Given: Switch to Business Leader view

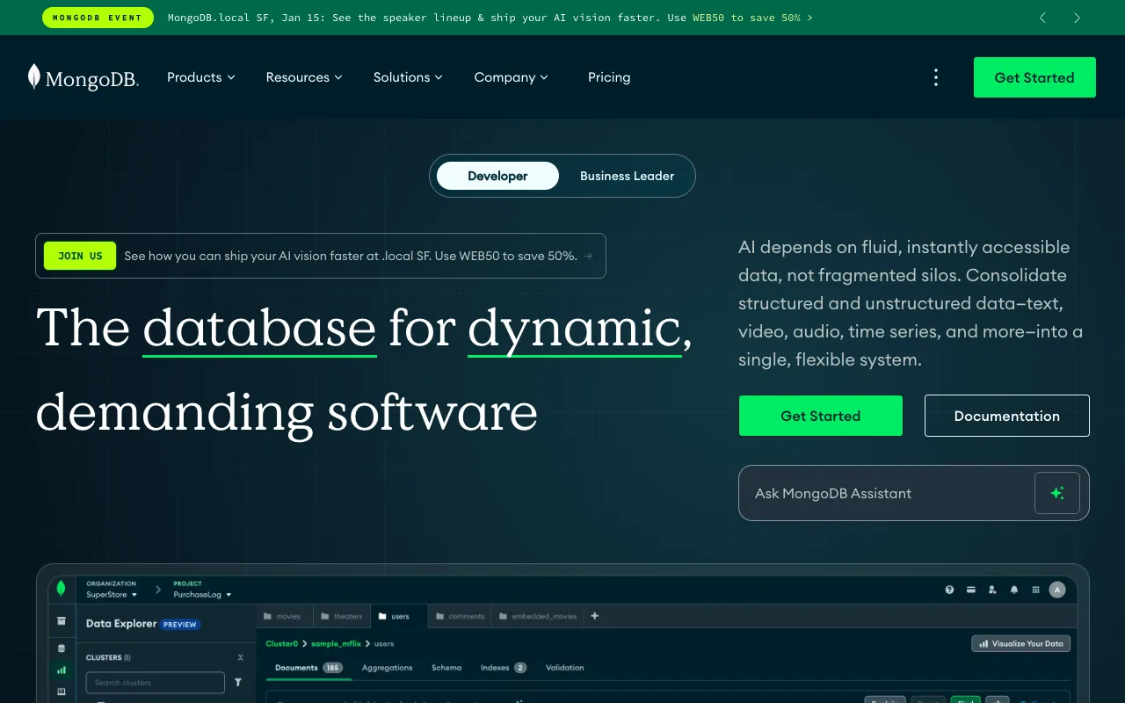Looking at the screenshot, I should click(627, 176).
